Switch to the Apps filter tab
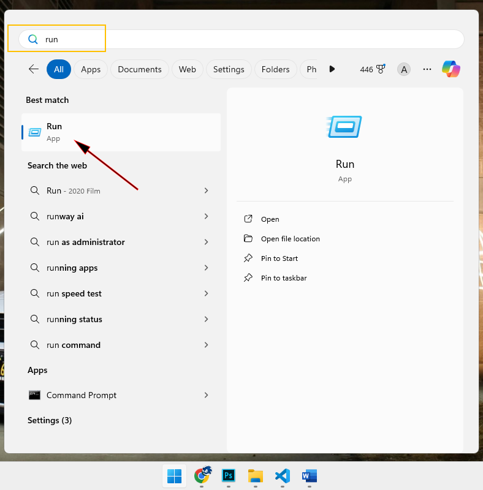The width and height of the screenshot is (483, 490). pos(91,69)
